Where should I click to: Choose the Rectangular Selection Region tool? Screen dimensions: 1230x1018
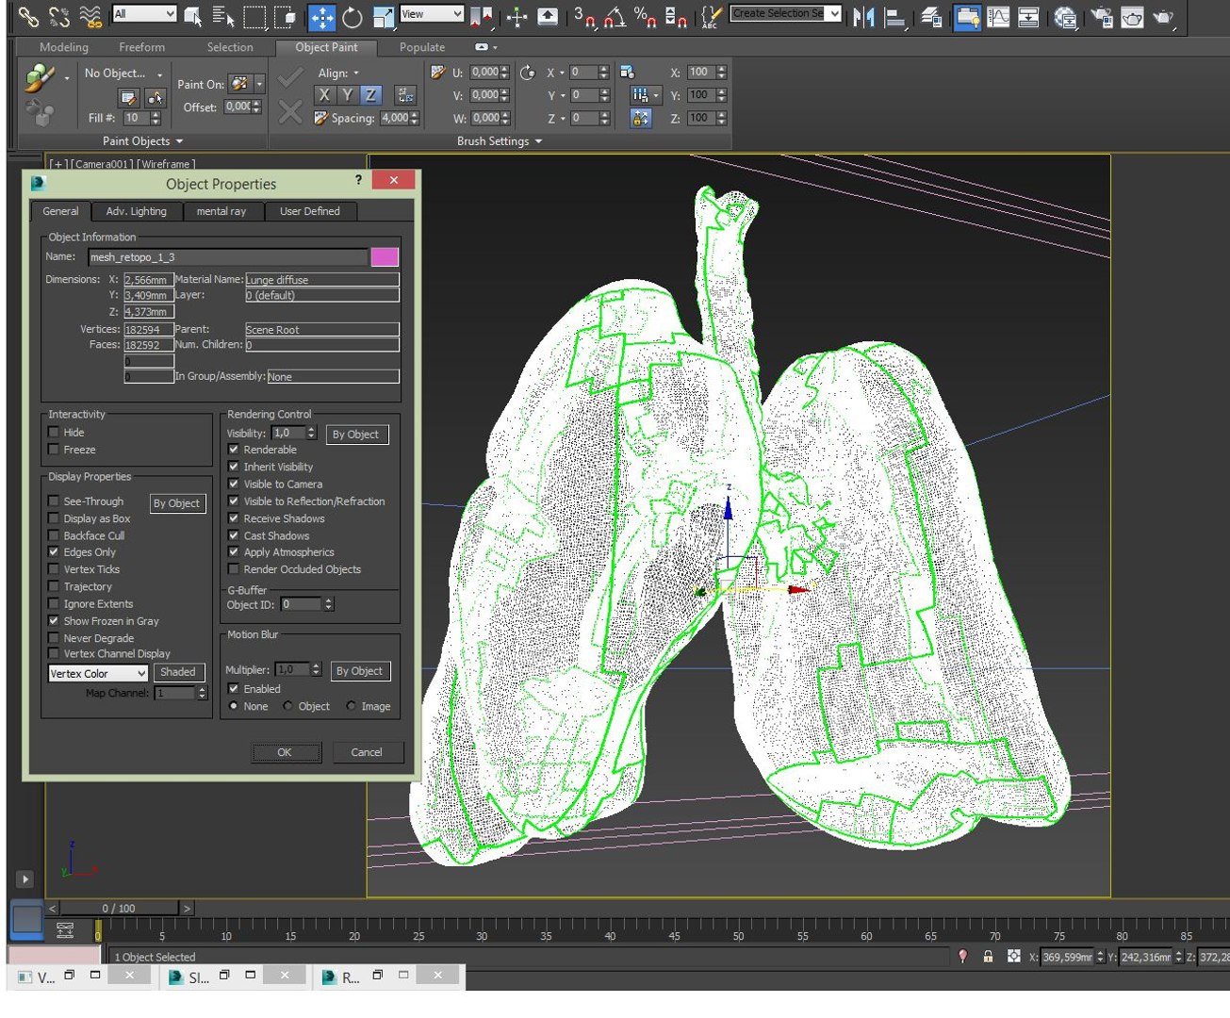tap(254, 16)
